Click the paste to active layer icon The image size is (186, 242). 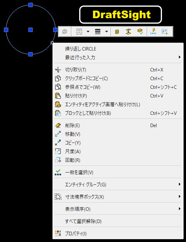coord(58,105)
